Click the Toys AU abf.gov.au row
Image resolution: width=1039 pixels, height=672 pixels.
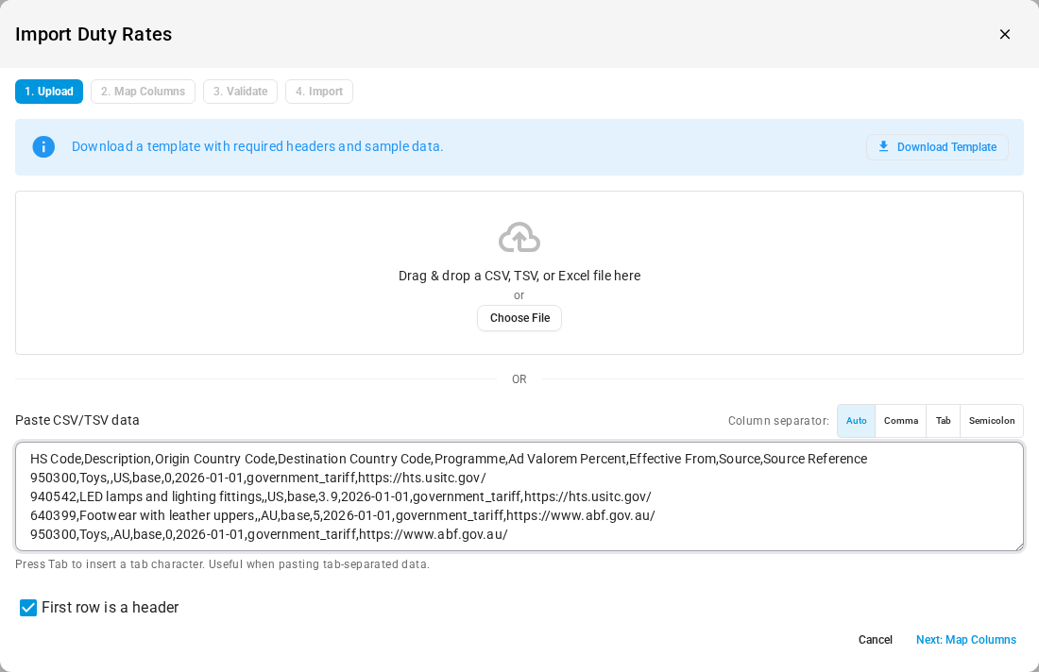coord(269,534)
